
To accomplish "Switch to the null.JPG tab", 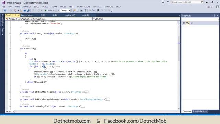I will [86, 15].
